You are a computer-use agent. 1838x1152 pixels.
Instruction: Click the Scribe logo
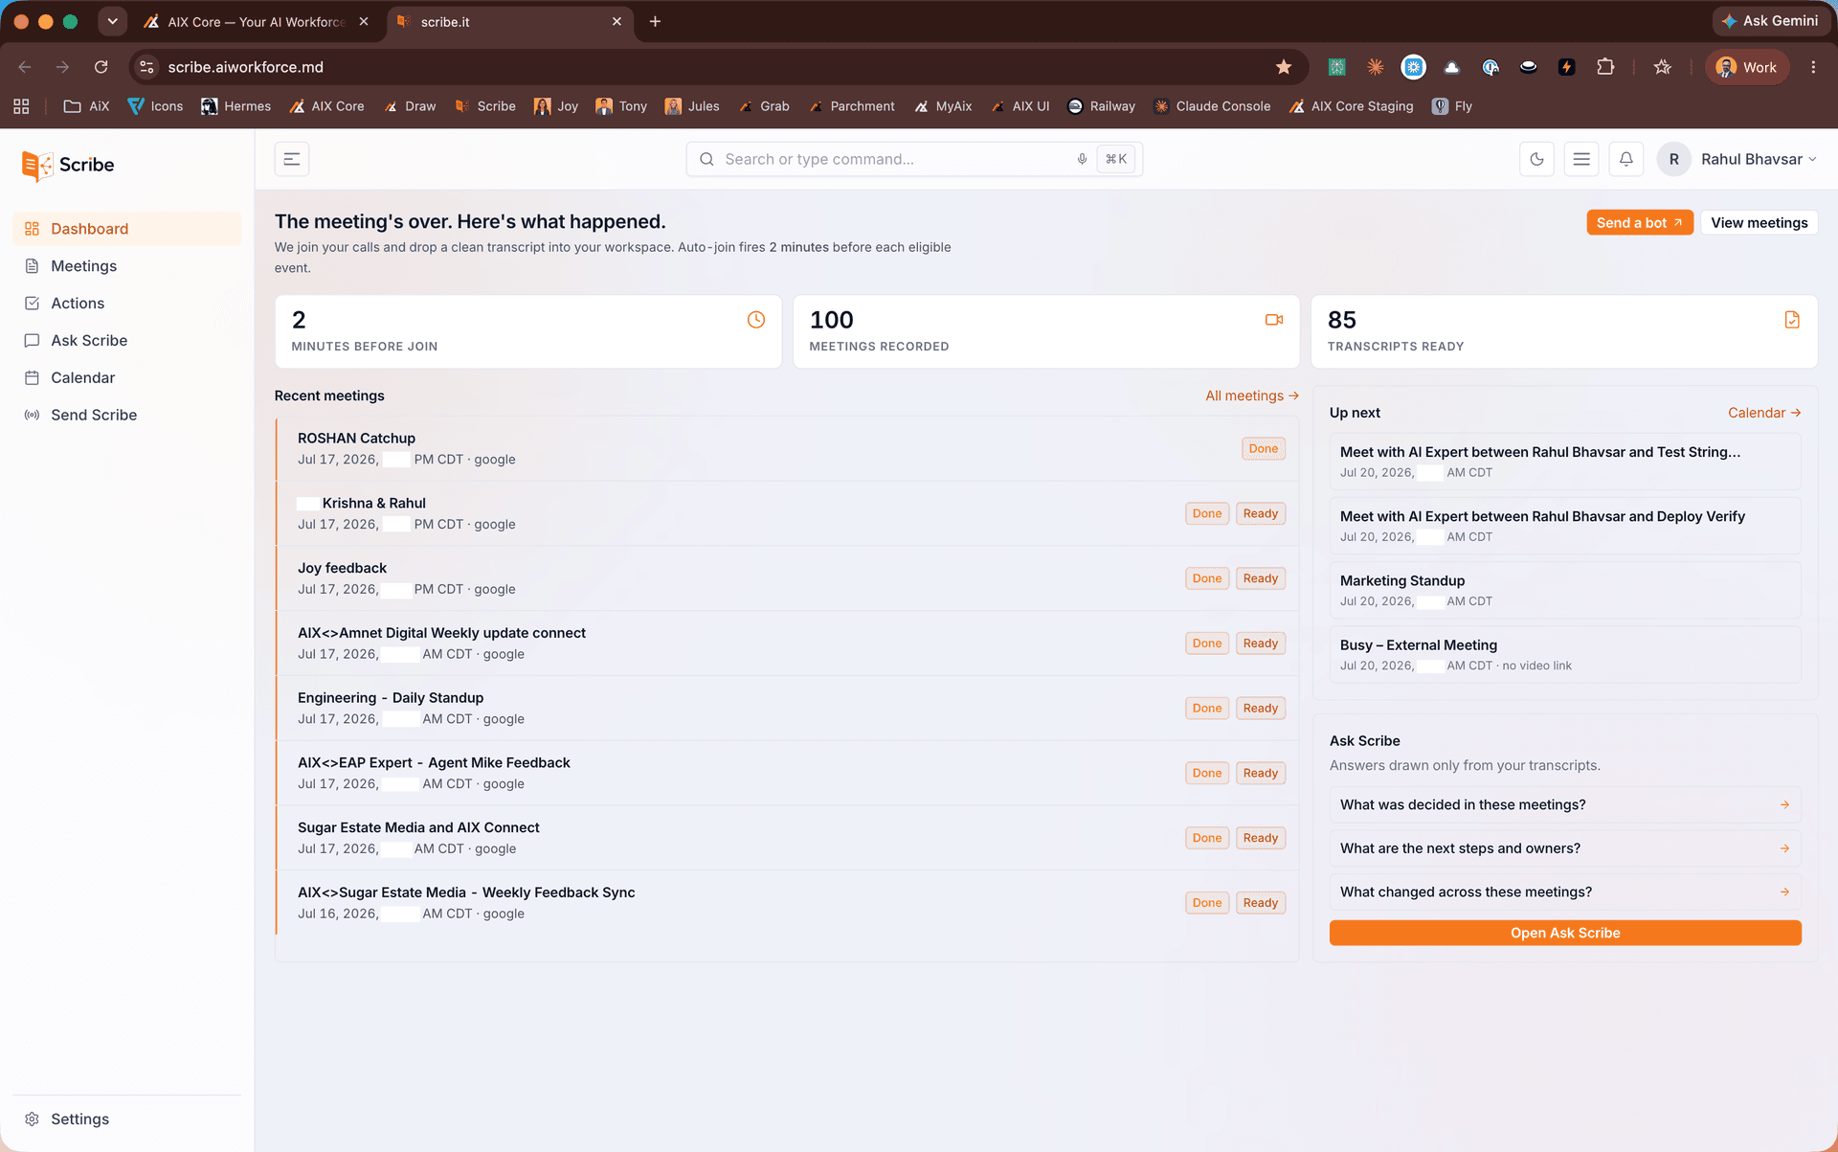tap(68, 165)
